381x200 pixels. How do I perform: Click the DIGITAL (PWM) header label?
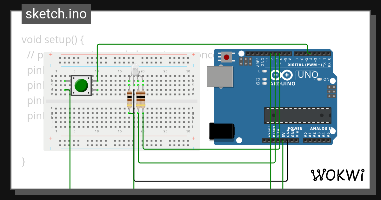[305, 64]
